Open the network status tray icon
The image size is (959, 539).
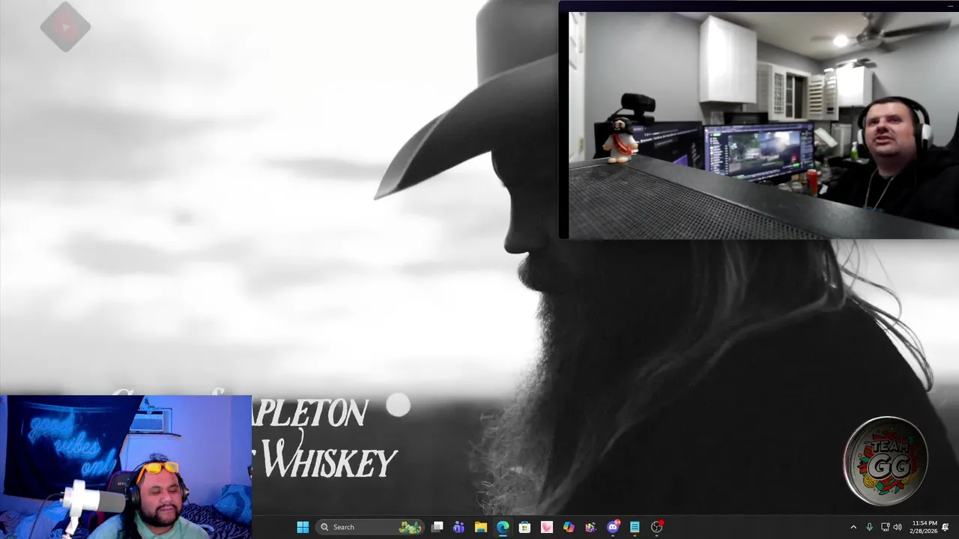tap(885, 527)
